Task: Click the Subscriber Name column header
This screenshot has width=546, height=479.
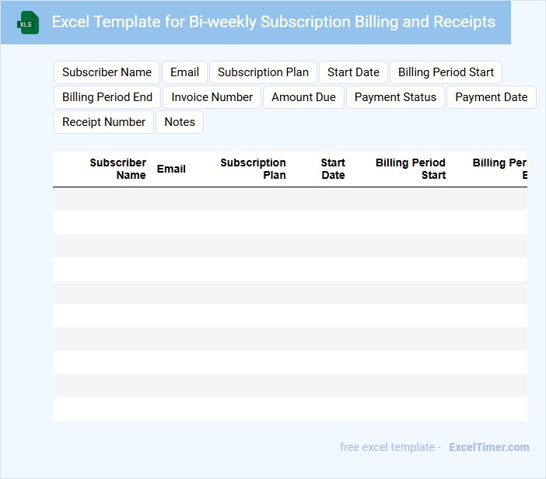Action: (x=117, y=169)
